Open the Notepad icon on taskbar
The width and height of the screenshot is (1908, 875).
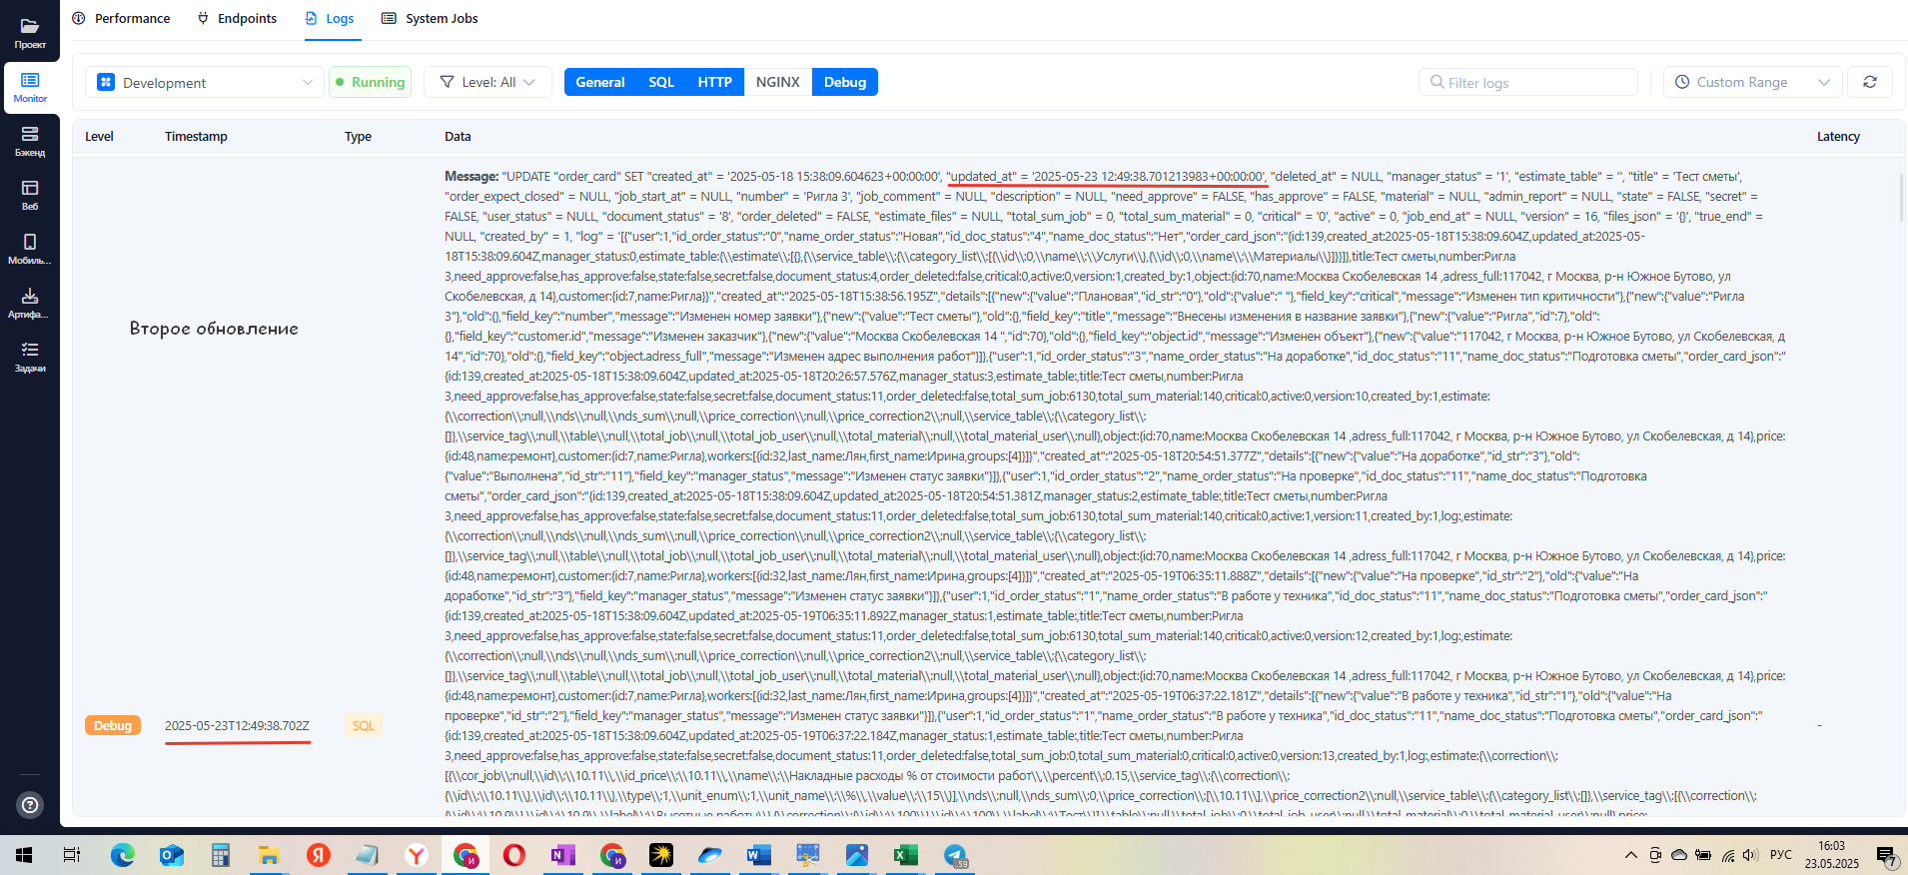[x=368, y=855]
